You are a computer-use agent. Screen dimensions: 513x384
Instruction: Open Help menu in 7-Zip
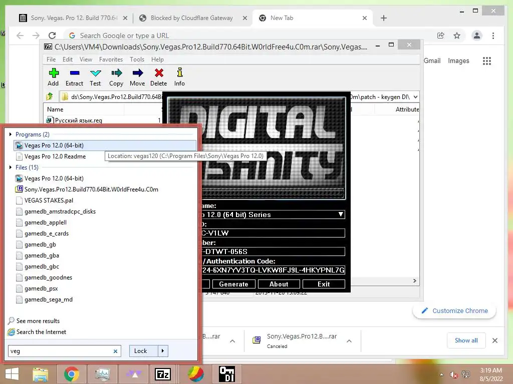click(157, 59)
